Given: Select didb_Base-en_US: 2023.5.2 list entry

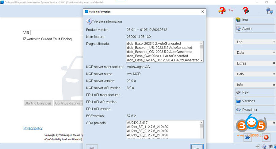Looking at the screenshot, I should [x=159, y=48].
